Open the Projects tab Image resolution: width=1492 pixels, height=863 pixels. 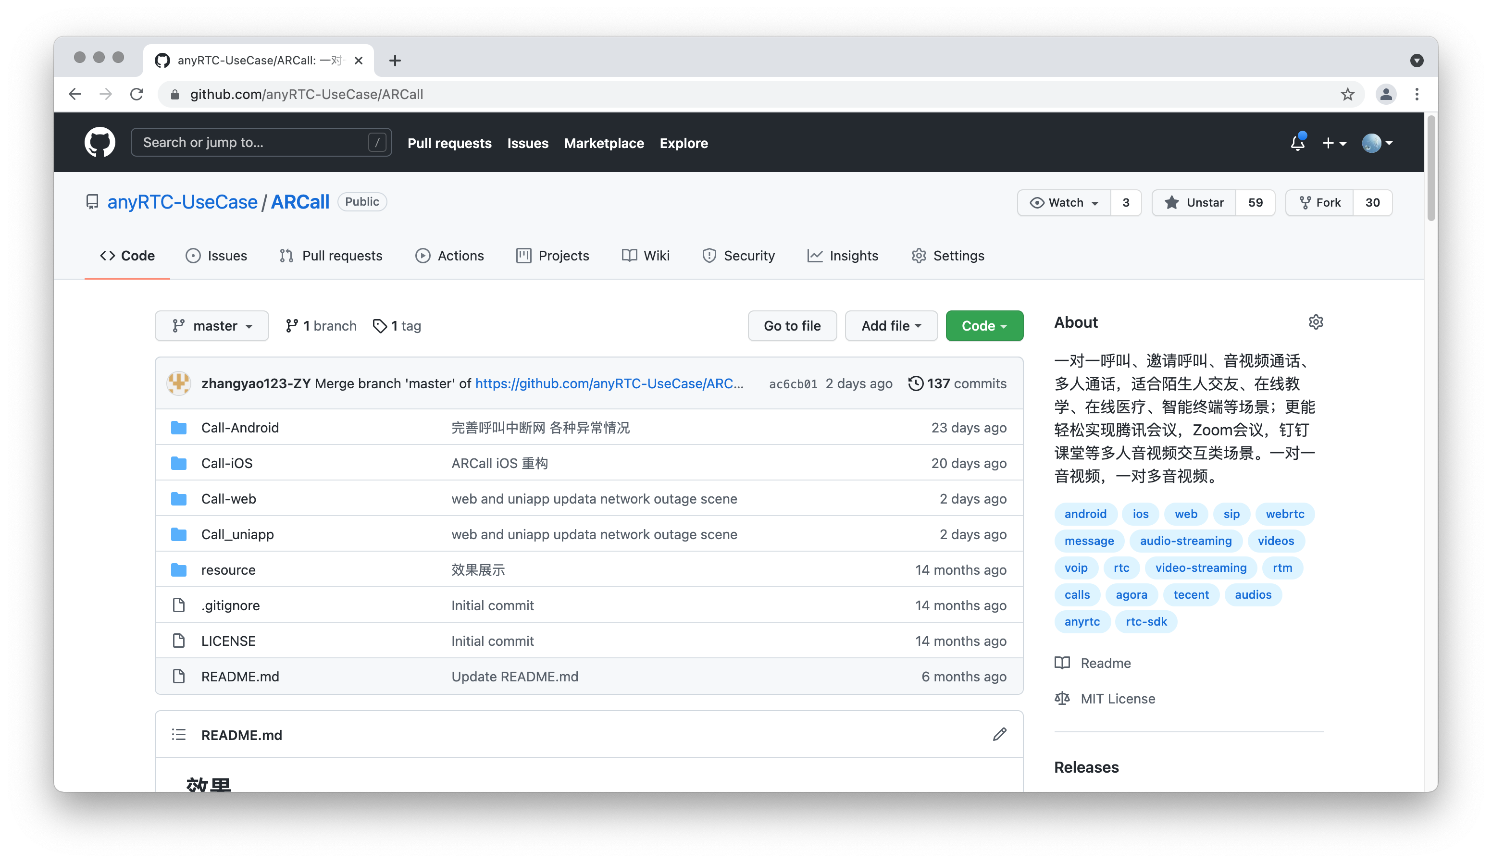(552, 256)
